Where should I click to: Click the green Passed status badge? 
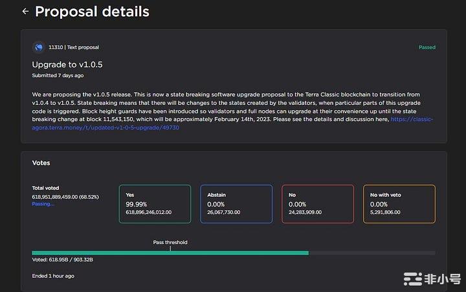[427, 47]
